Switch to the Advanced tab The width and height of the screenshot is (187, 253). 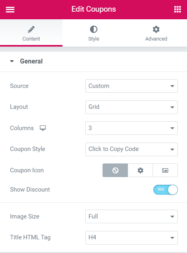point(156,33)
